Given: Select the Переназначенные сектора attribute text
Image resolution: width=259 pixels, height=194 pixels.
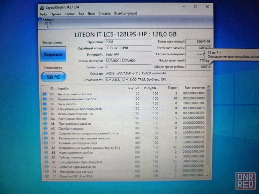Looking at the screenshot, I should coord(77,99).
